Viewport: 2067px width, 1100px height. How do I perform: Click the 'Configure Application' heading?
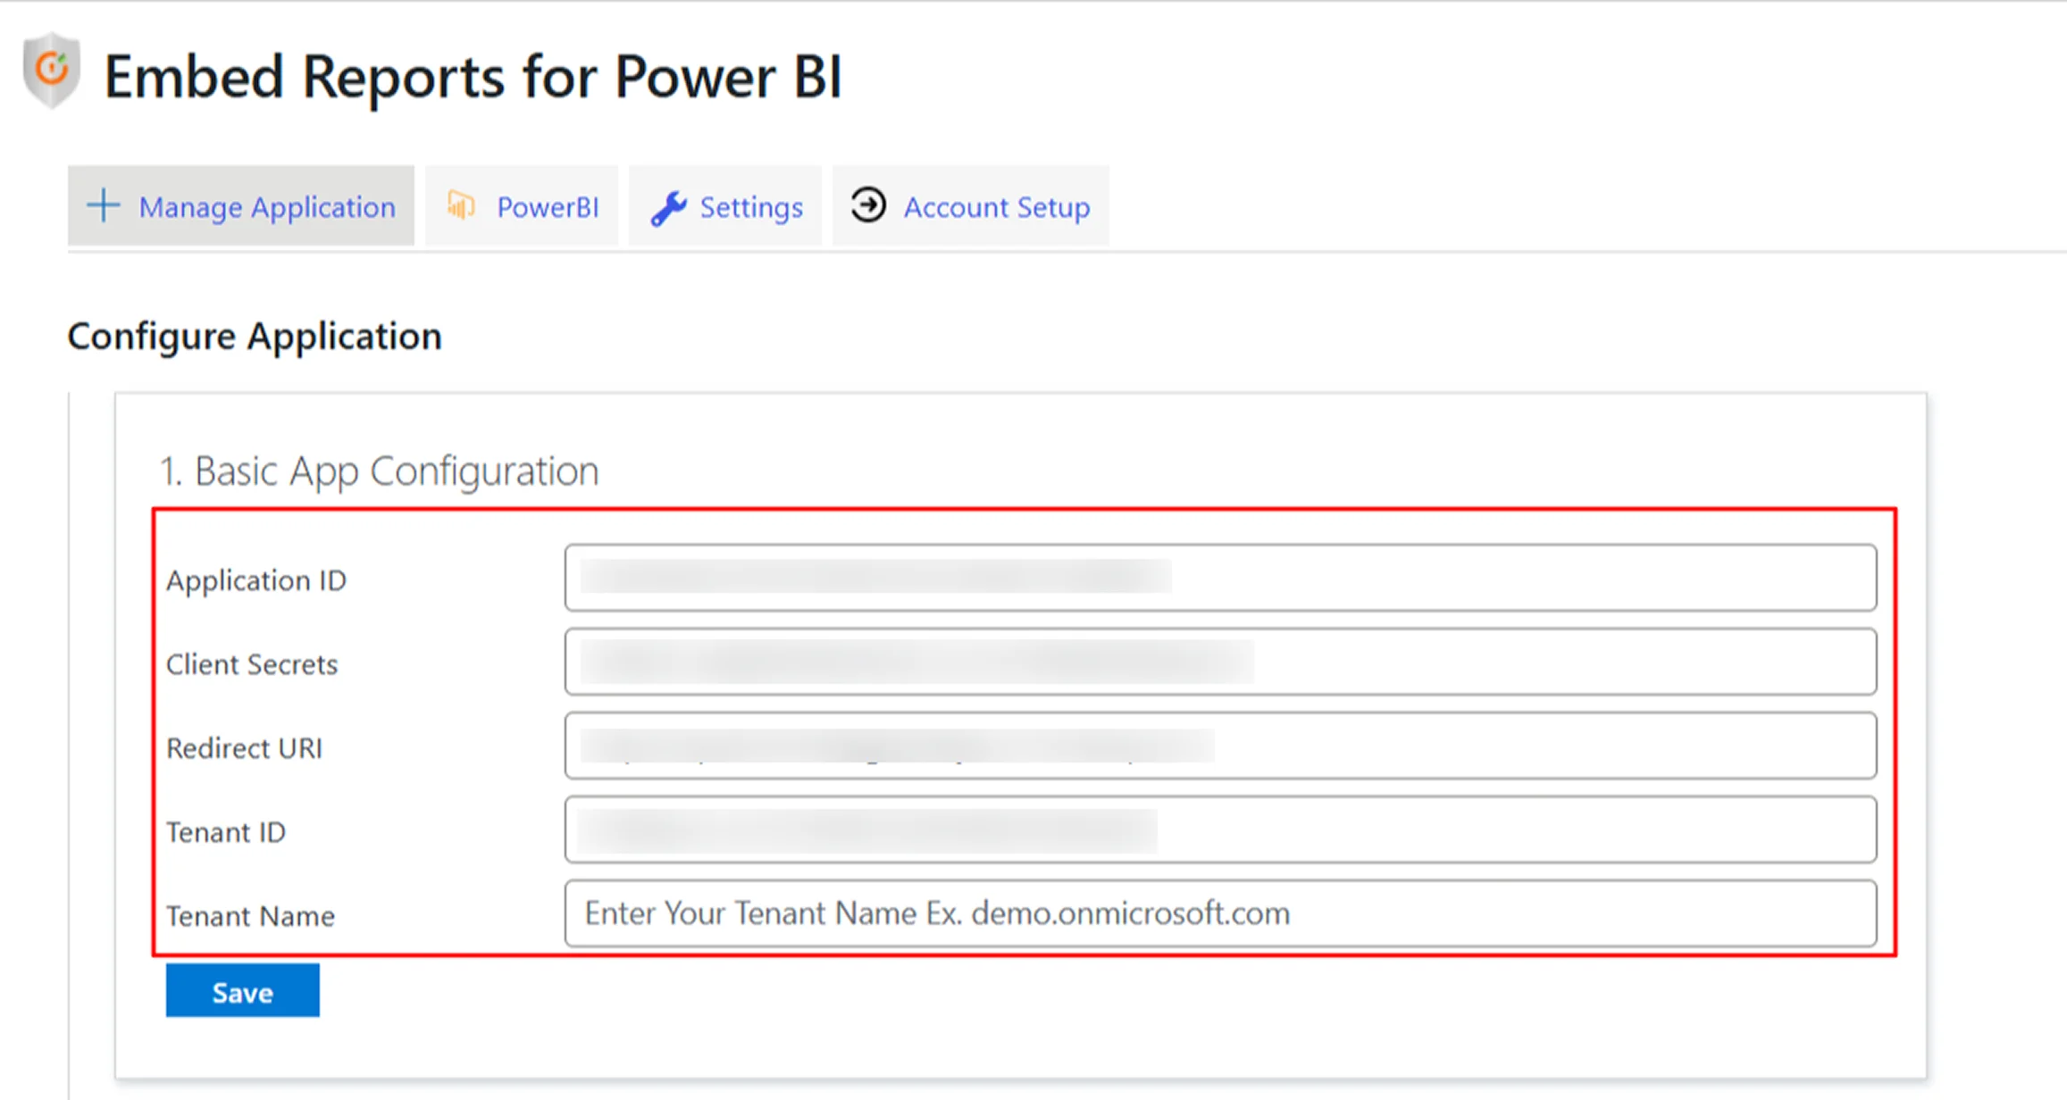255,337
